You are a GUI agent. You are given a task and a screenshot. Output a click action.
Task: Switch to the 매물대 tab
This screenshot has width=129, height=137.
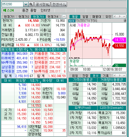pyautogui.click(x=97, y=17)
